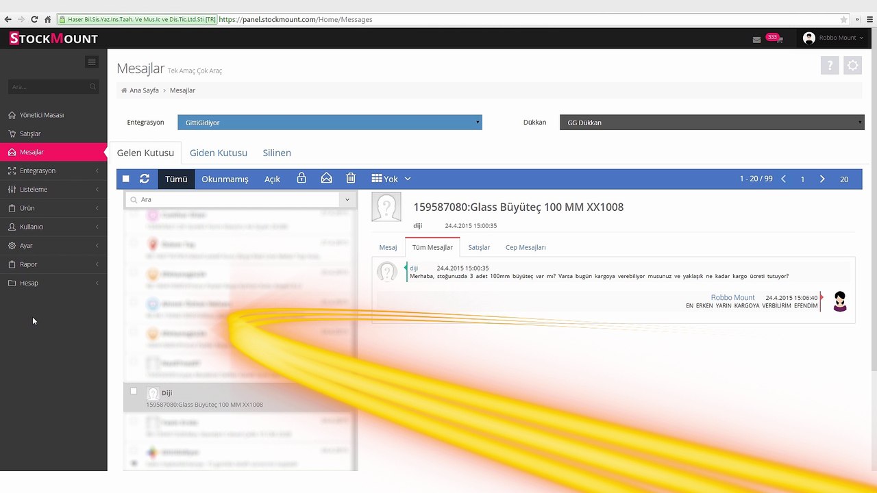Filter messages by Okunmamış
Image resolution: width=877 pixels, height=493 pixels.
(x=225, y=179)
